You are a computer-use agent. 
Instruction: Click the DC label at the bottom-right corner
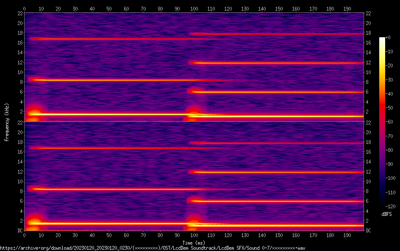[368, 231]
